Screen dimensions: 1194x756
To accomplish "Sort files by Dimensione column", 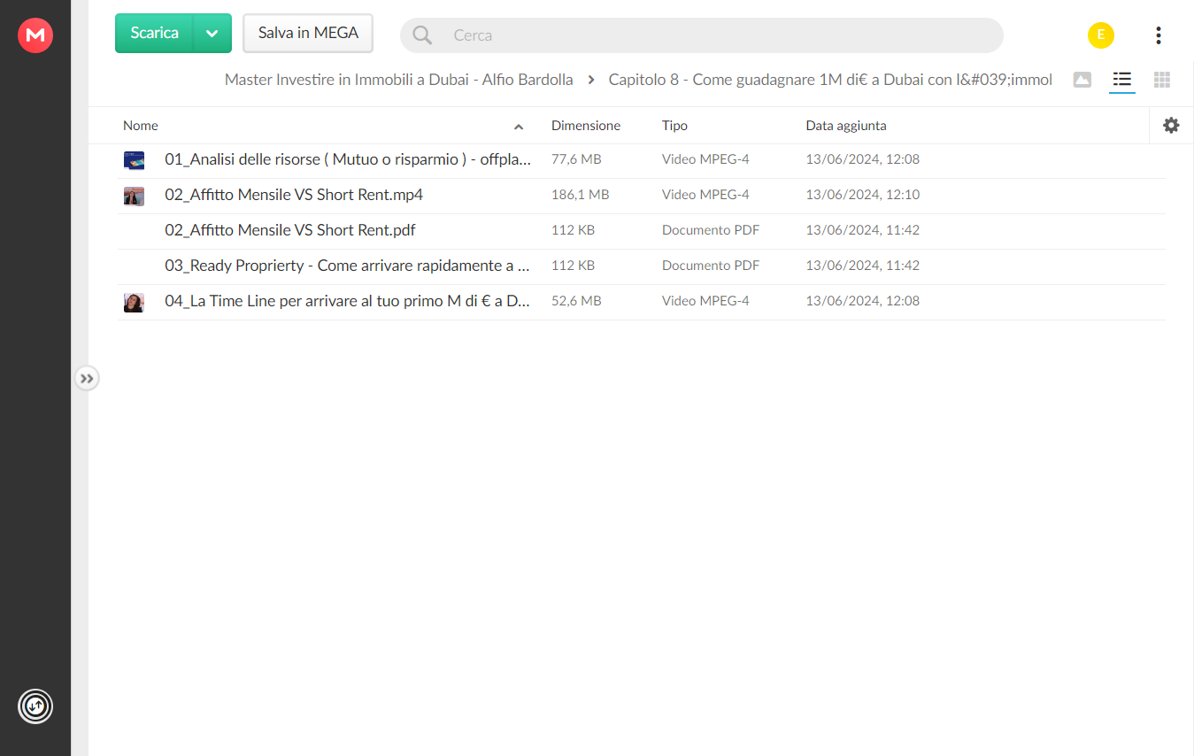I will (586, 126).
